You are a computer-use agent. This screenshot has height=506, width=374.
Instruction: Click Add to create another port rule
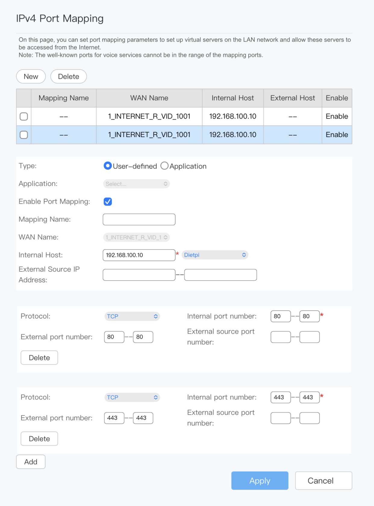(x=31, y=462)
